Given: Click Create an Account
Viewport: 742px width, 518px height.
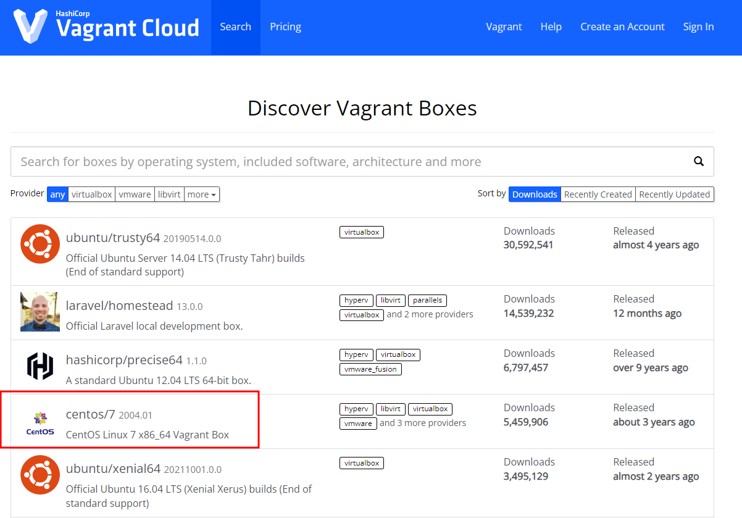Looking at the screenshot, I should tap(622, 27).
